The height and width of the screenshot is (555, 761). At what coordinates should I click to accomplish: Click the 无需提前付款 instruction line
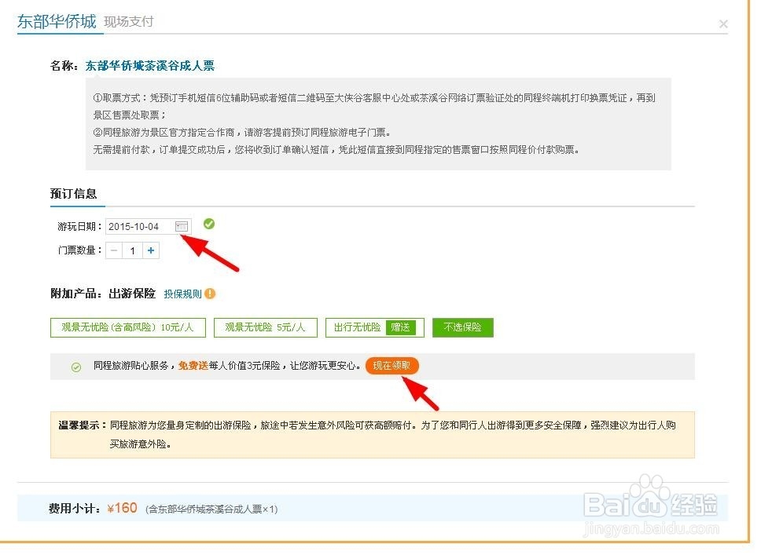click(336, 150)
